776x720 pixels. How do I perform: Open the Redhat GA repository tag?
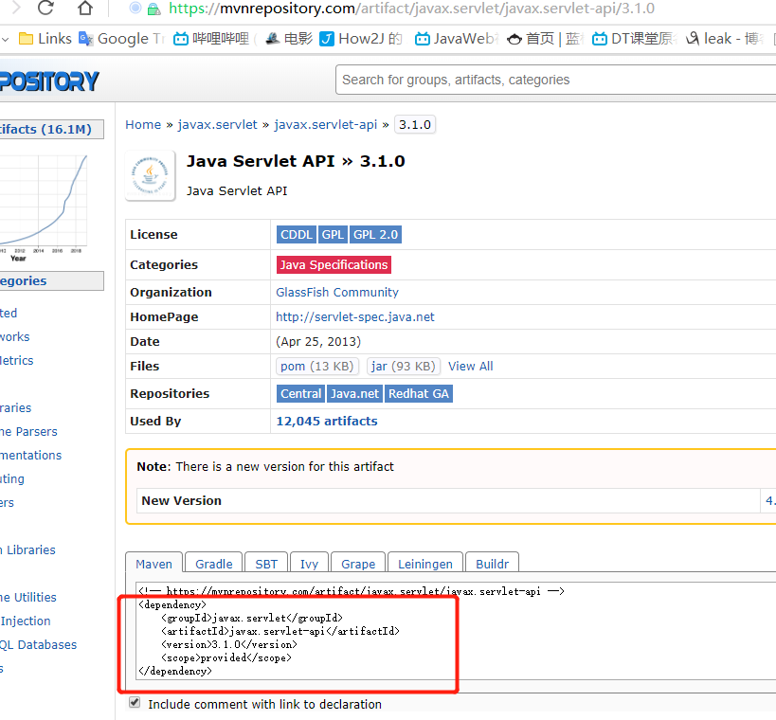click(419, 394)
